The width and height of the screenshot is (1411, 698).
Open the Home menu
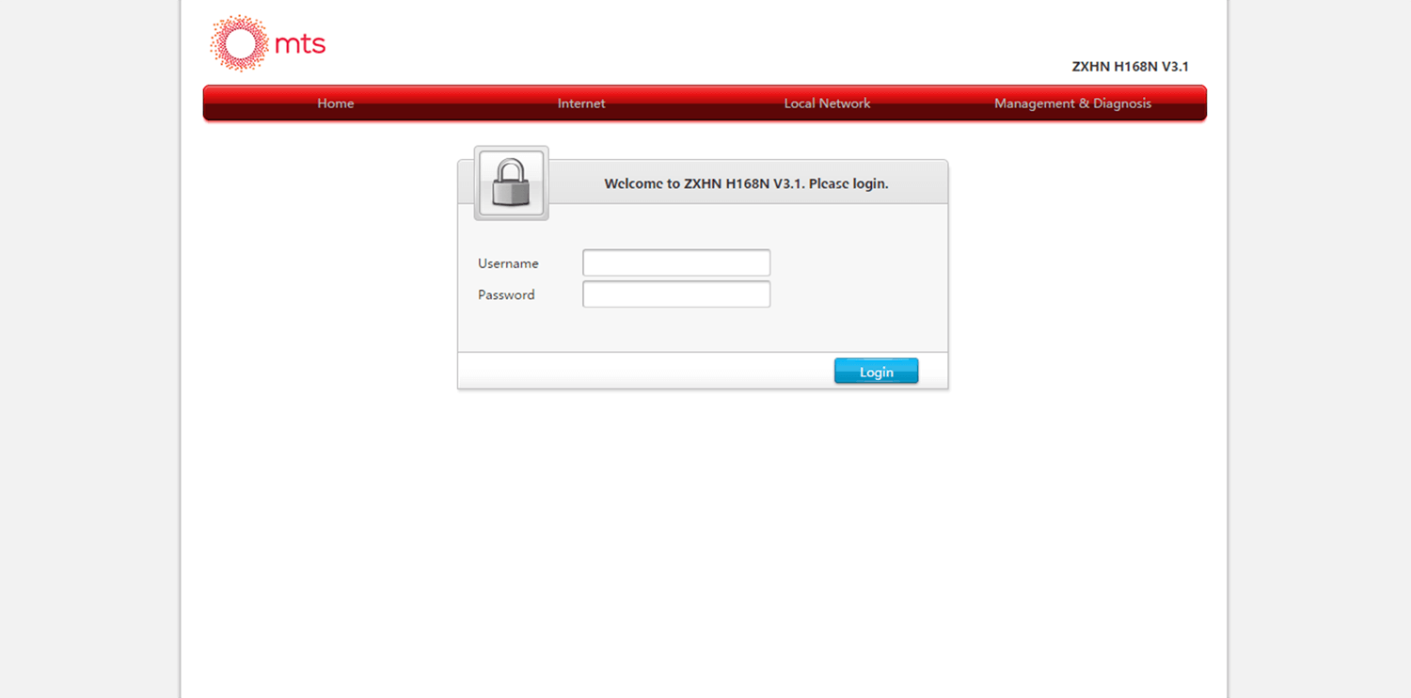[x=336, y=103]
